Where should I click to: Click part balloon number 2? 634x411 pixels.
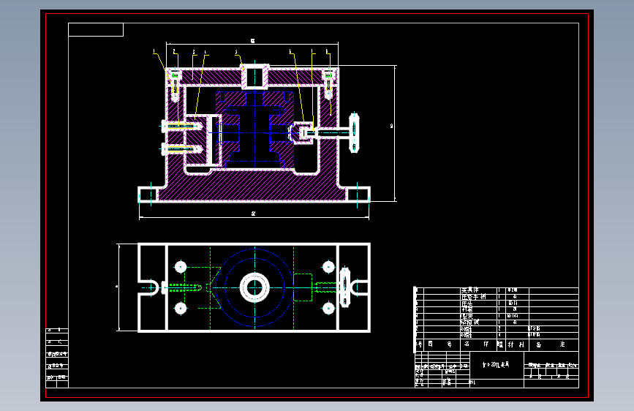click(x=174, y=51)
